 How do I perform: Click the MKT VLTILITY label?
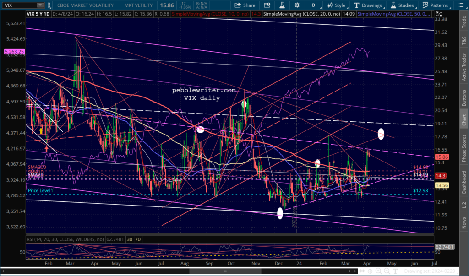(138, 5)
